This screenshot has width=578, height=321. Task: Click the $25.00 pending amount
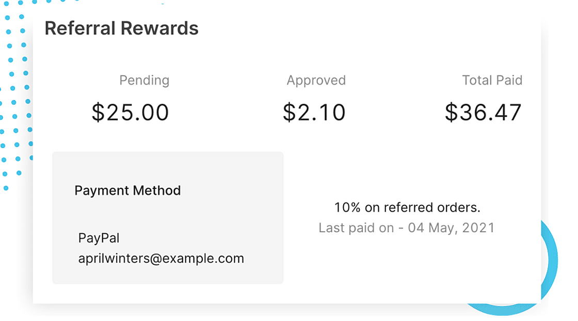coord(130,113)
